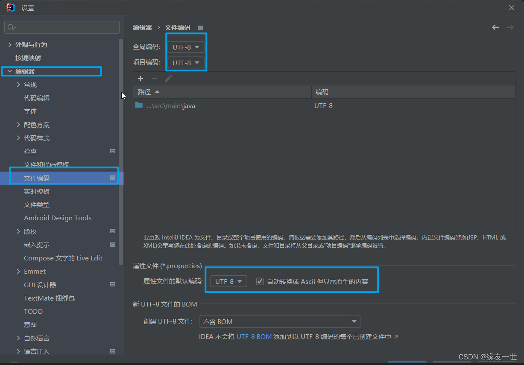Click the project icon on GUI 设计器 row
Screen dimensions: 524x365
113,284
